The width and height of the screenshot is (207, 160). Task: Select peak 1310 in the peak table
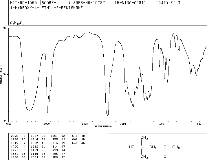tap(34, 139)
